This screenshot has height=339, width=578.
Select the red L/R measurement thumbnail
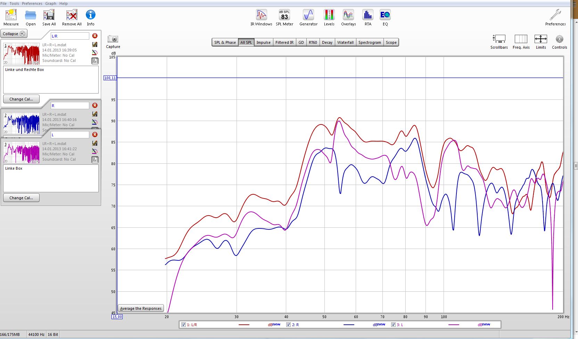pyautogui.click(x=22, y=54)
